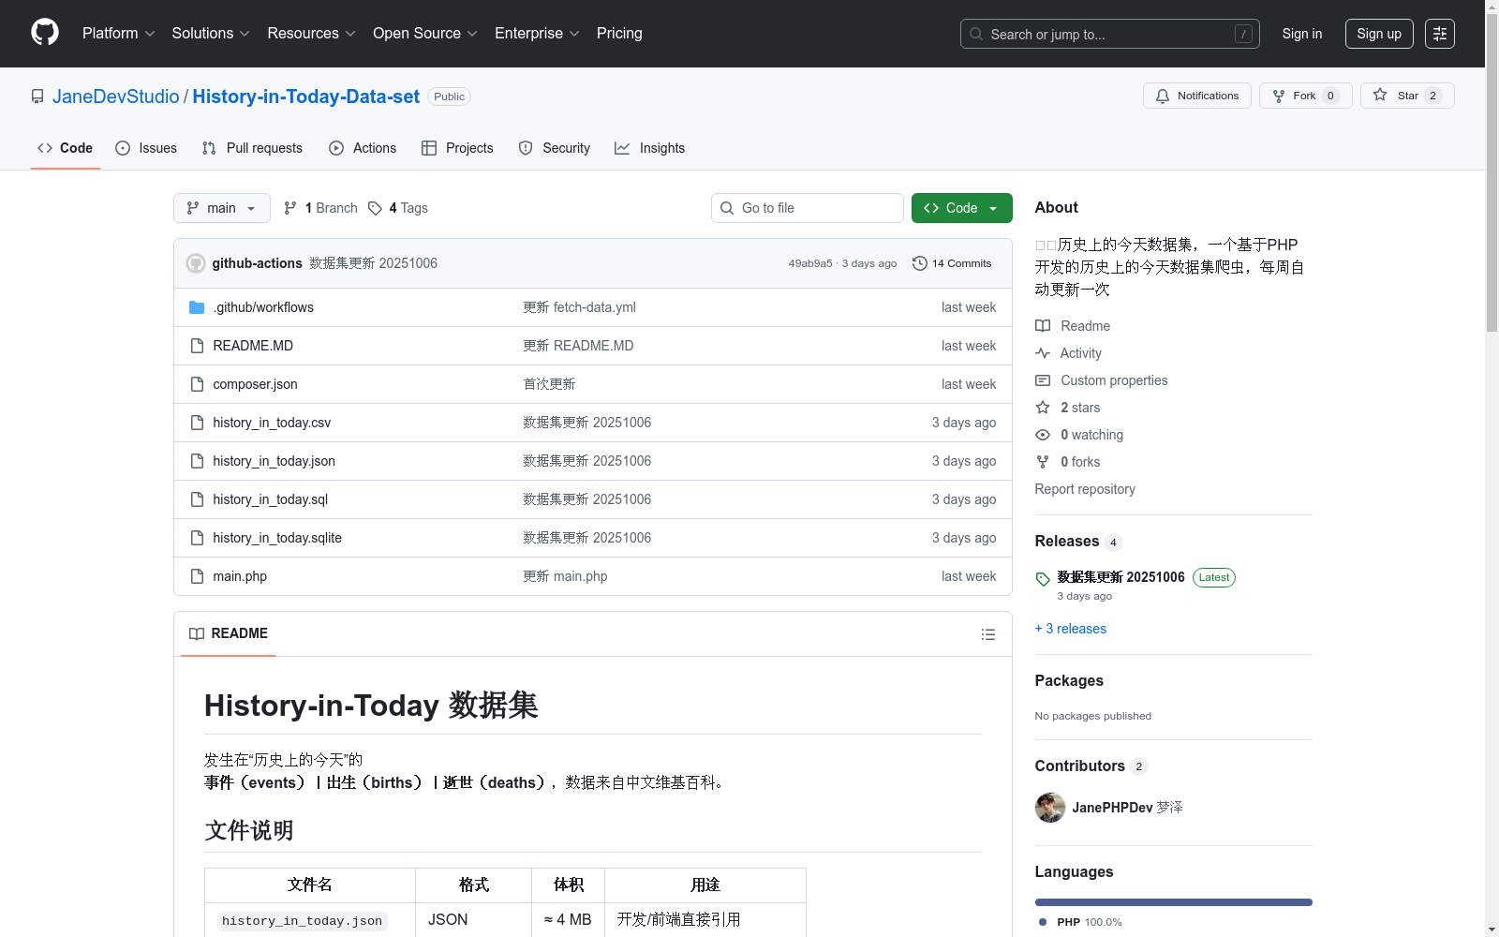Click the Custom properties note icon
This screenshot has width=1499, height=937.
click(1043, 380)
